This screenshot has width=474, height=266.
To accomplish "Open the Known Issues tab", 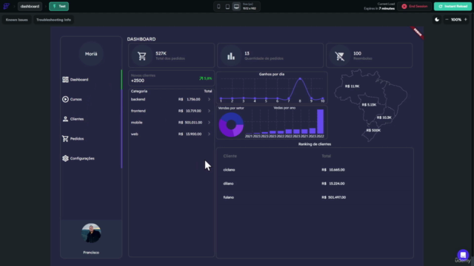I will pos(16,20).
